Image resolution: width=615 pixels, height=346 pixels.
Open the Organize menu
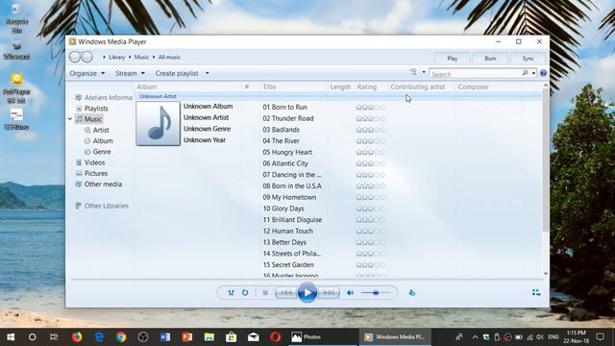87,73
